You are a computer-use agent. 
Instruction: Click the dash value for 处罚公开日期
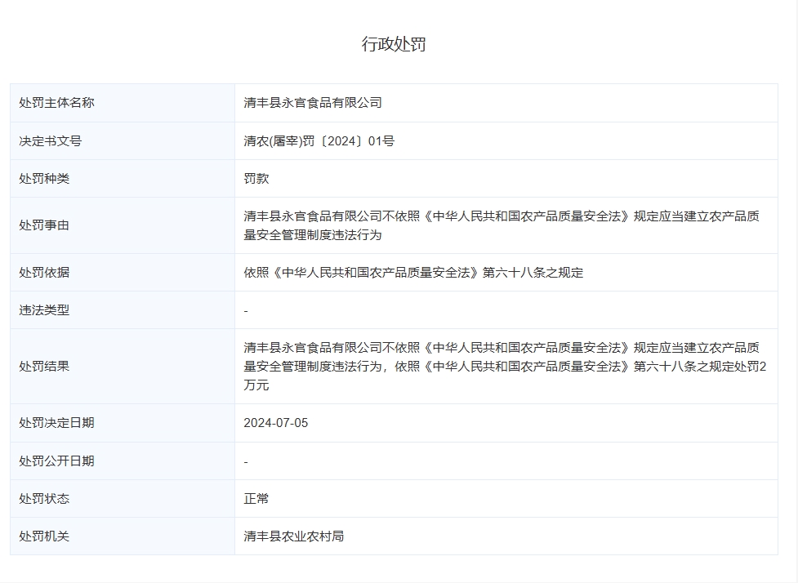click(x=246, y=461)
